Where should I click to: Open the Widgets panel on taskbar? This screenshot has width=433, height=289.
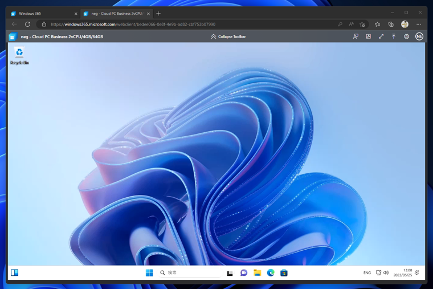coord(15,272)
